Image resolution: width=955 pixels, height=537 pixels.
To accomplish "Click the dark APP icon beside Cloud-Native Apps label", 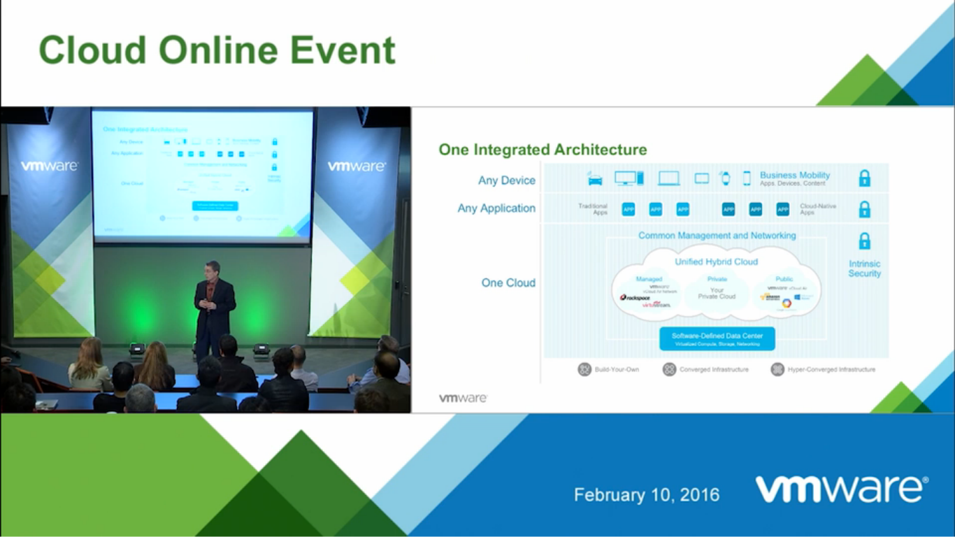I will point(782,209).
